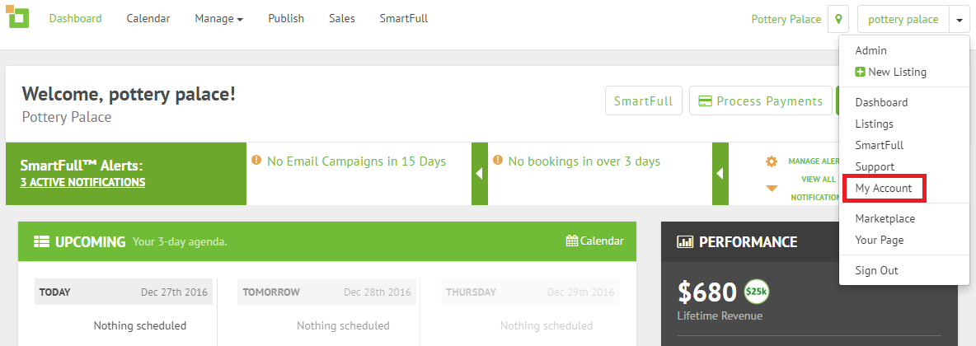Click the orange down triangle beside View All
The image size is (976, 346).
[x=772, y=188]
